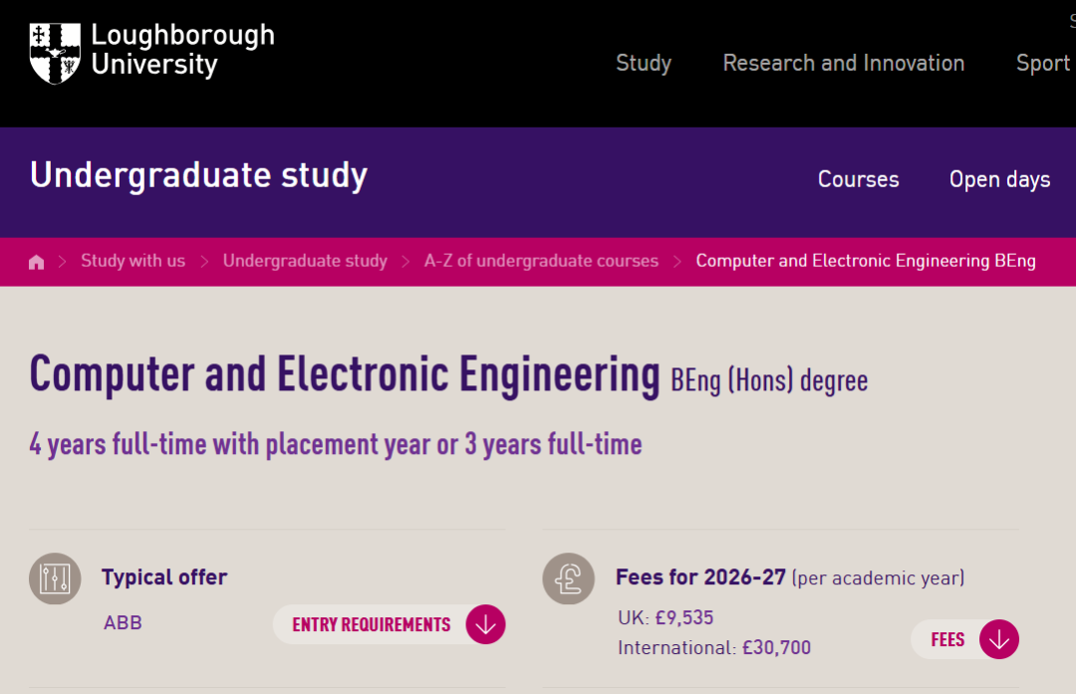
Task: Open the Study menu
Action: [644, 63]
